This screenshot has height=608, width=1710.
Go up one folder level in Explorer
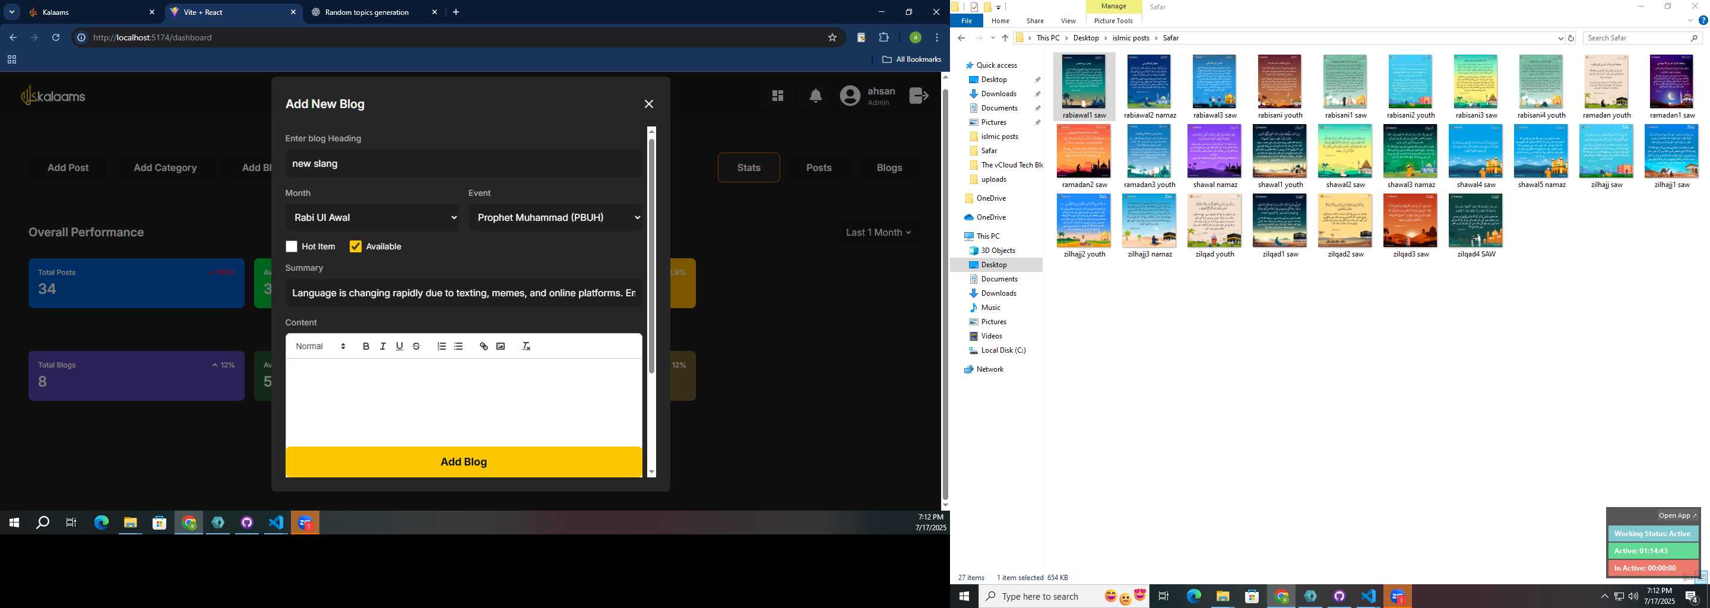(x=1005, y=39)
